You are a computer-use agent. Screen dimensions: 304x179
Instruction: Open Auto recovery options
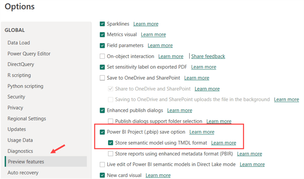pos(23,173)
